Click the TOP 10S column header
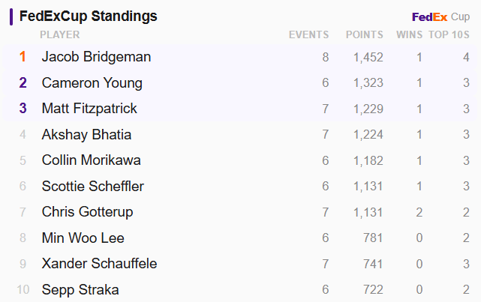Viewport: 481px width, 302px height. tap(449, 34)
